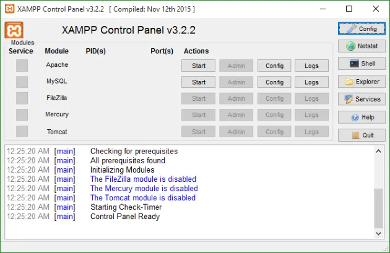Click the FileZilla Config button
390x253 pixels.
pyautogui.click(x=274, y=98)
